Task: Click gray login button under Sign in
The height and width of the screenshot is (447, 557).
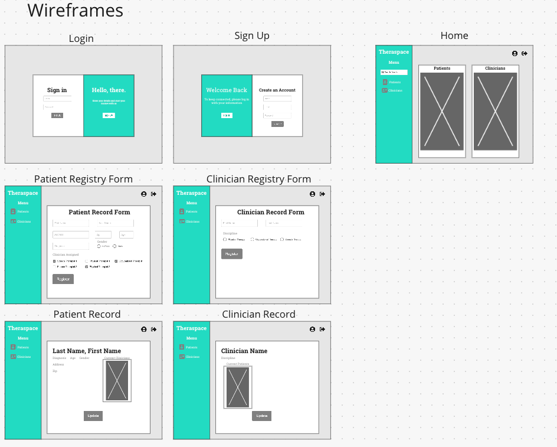Action: coord(57,115)
